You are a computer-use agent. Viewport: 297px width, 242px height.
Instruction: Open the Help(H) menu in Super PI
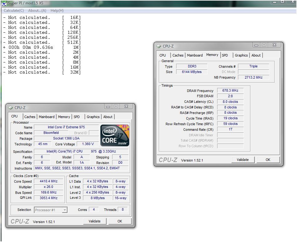(x=57, y=11)
